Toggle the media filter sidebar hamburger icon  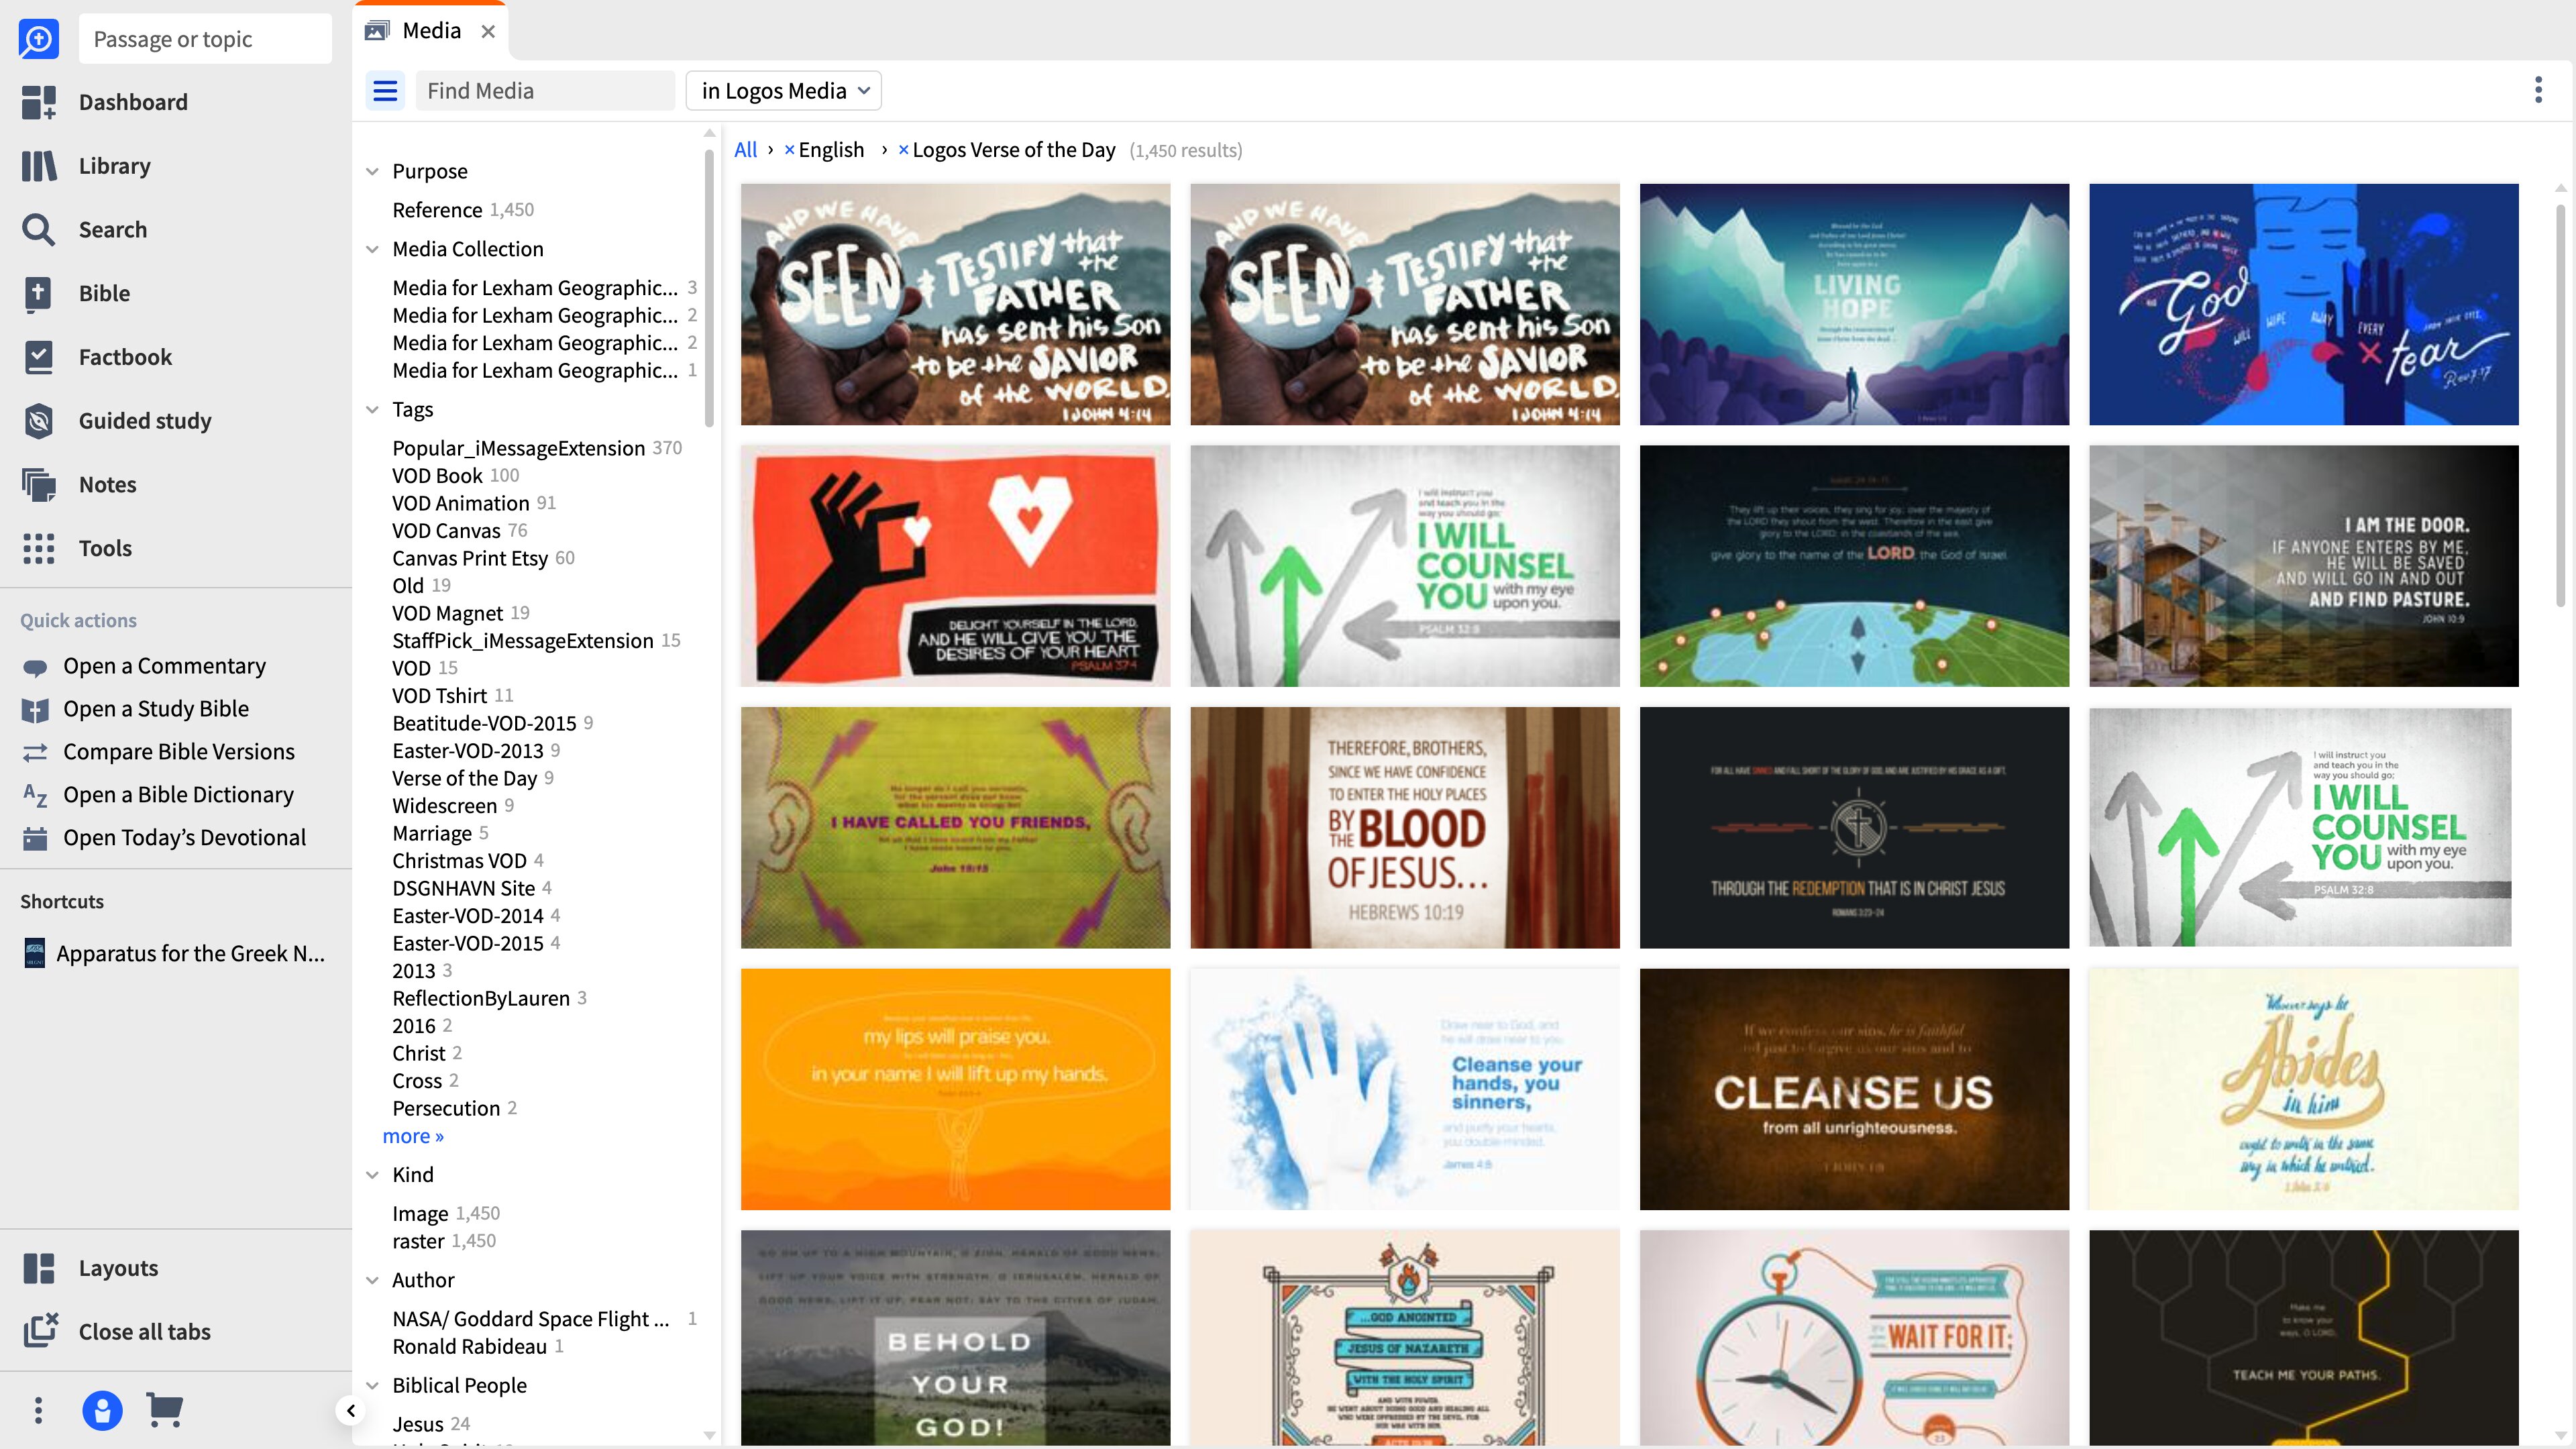tap(385, 91)
